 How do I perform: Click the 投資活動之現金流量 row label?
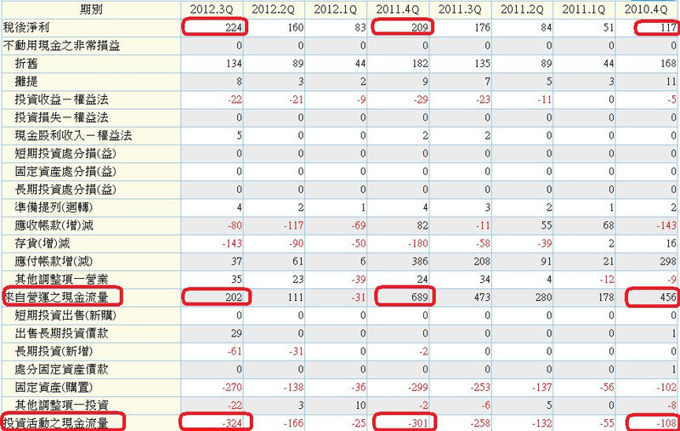point(56,422)
